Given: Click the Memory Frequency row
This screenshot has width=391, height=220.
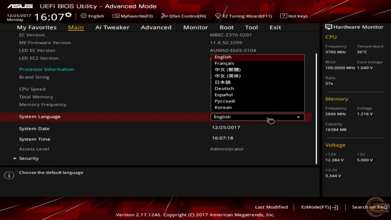Looking at the screenshot, I should (43, 104).
